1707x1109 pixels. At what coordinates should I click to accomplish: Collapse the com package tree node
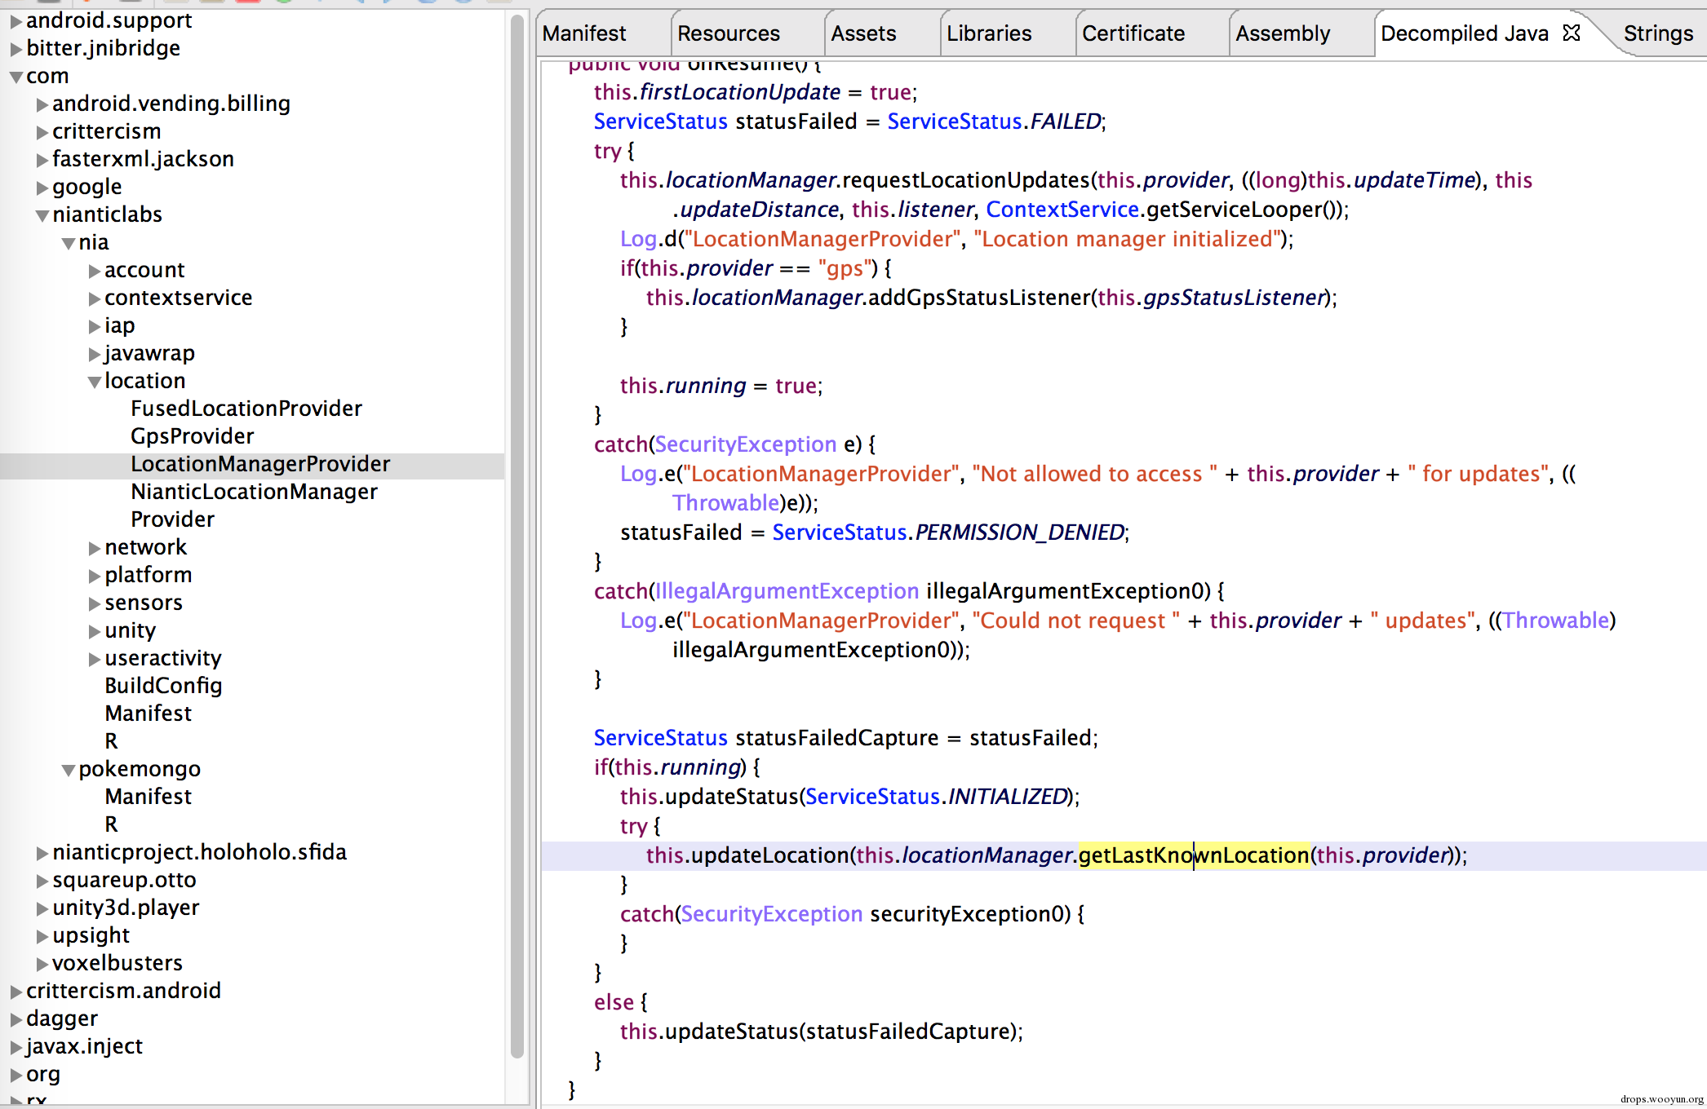coord(16,77)
